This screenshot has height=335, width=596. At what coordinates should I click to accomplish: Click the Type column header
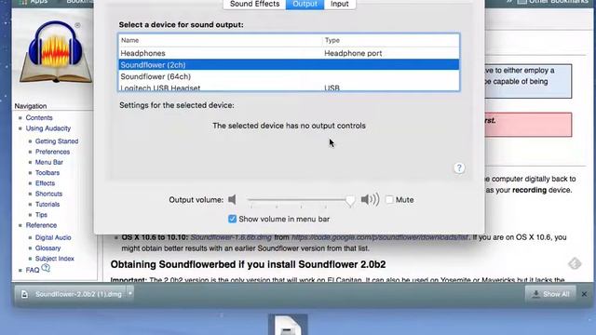(x=332, y=40)
